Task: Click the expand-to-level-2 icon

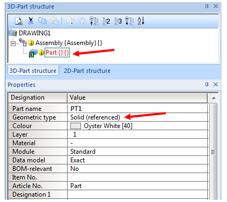Action: point(106,21)
